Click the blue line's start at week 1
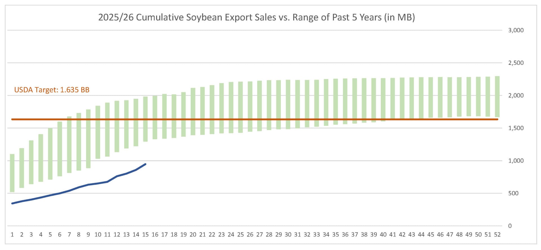This screenshot has height=250, width=541. (12, 203)
